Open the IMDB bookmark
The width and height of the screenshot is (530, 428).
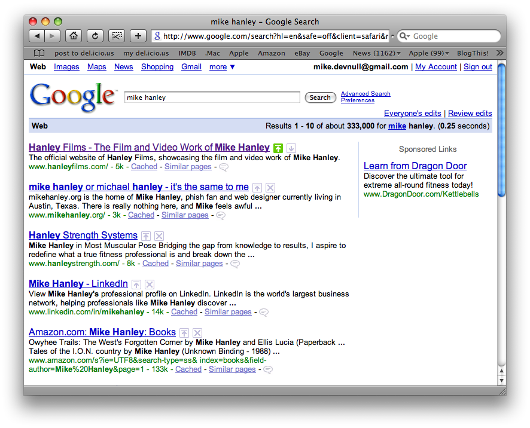click(x=187, y=53)
